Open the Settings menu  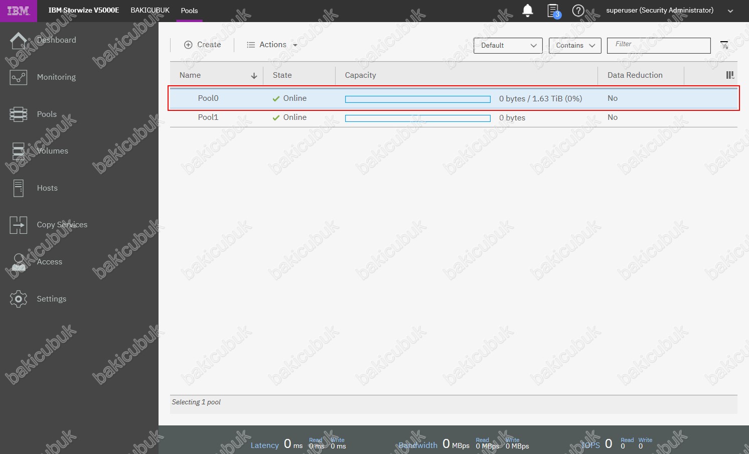tap(51, 299)
